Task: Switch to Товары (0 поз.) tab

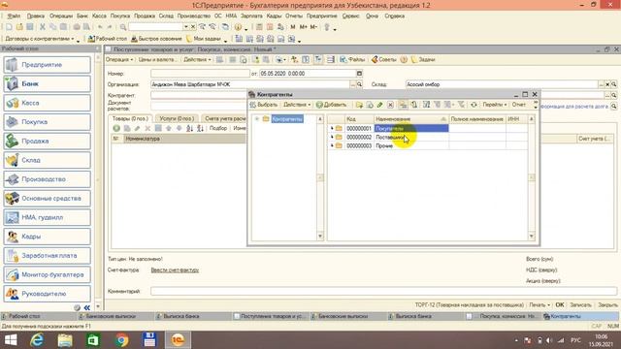Action: [x=130, y=118]
